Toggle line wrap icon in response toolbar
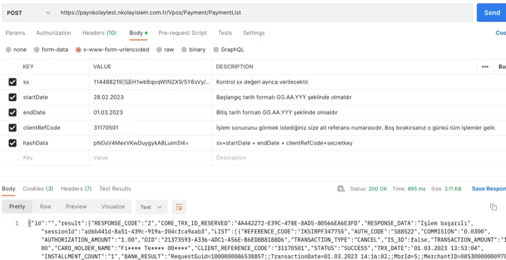Screen dimensions: 506x260 (179, 207)
